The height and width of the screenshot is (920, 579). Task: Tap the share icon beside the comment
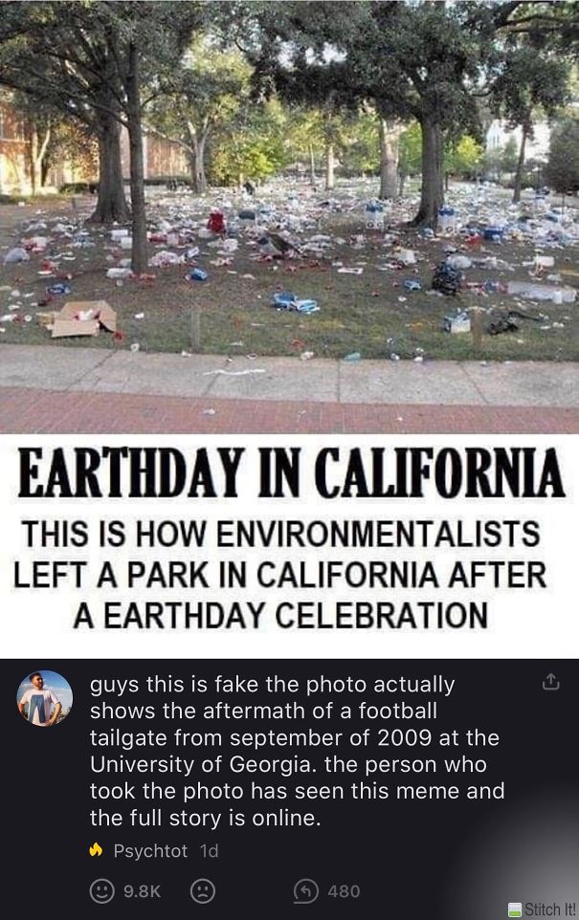548,681
